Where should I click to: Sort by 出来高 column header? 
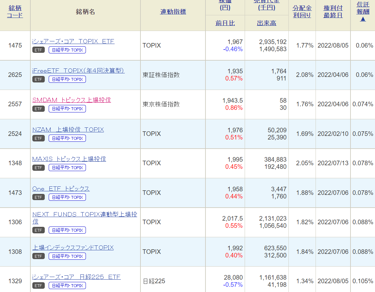click(x=267, y=23)
